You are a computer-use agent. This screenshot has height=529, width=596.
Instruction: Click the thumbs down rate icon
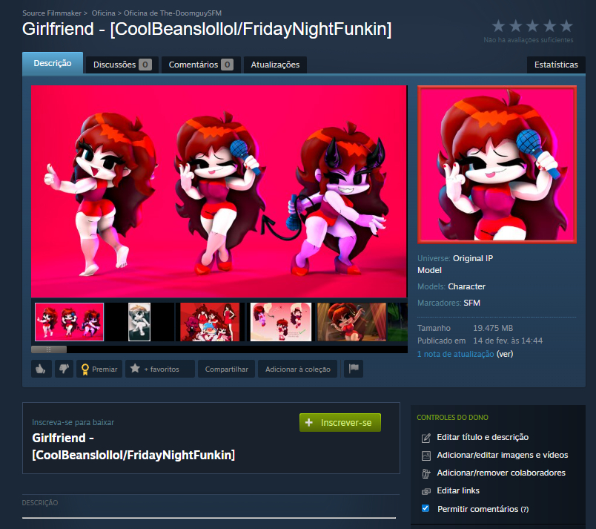point(63,369)
